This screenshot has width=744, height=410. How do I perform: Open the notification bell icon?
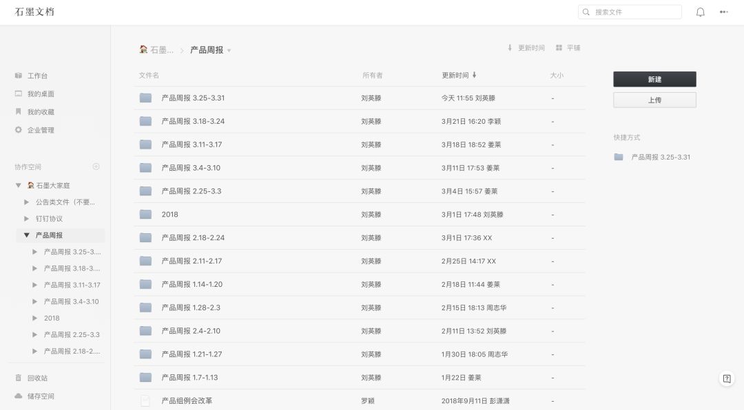coord(700,12)
